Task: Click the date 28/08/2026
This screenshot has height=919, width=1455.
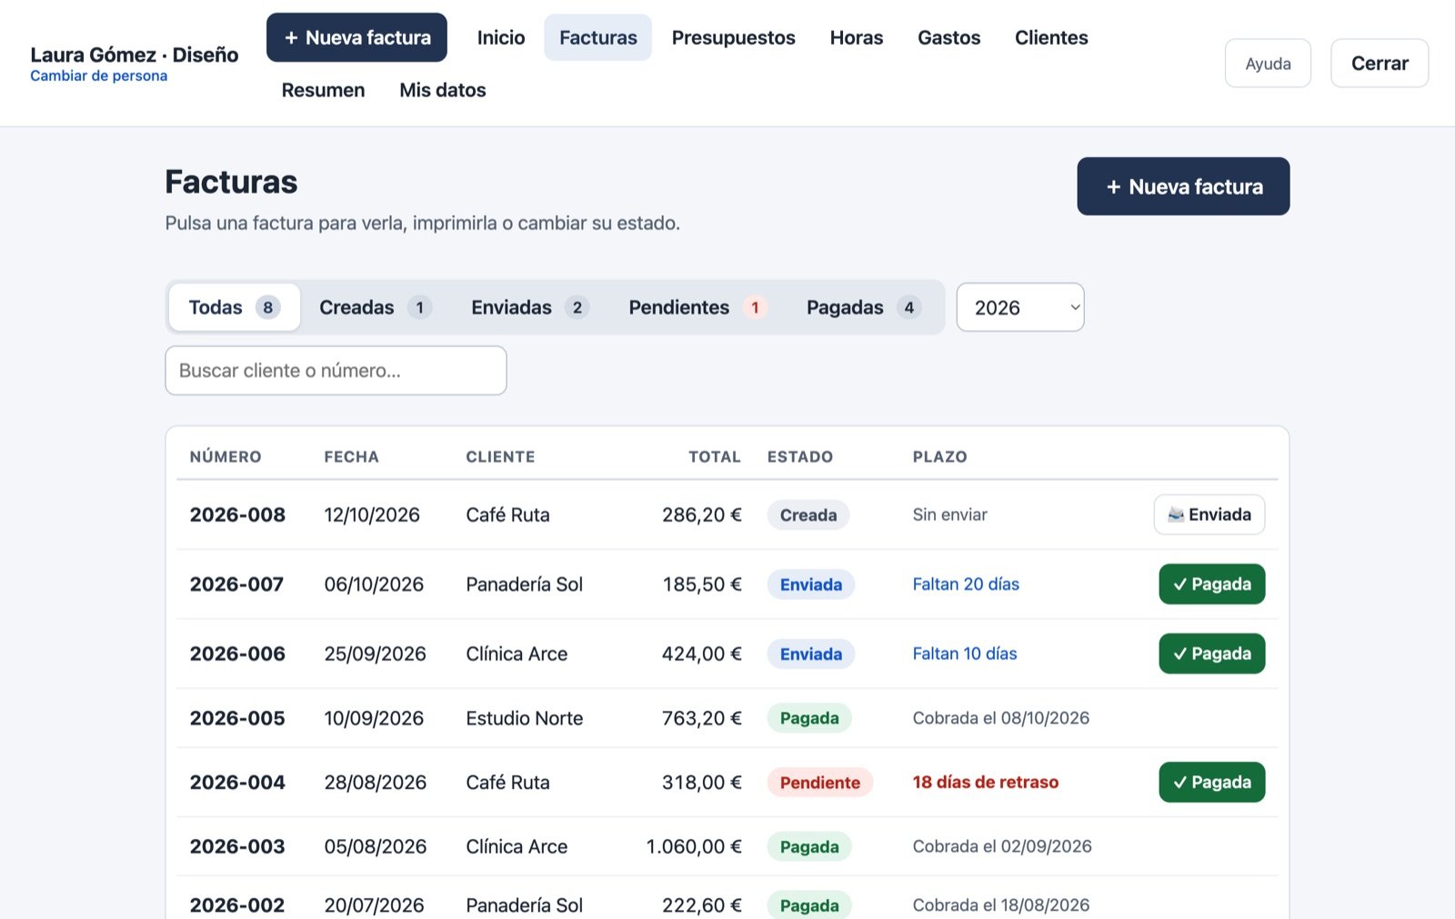Action: pos(376,782)
